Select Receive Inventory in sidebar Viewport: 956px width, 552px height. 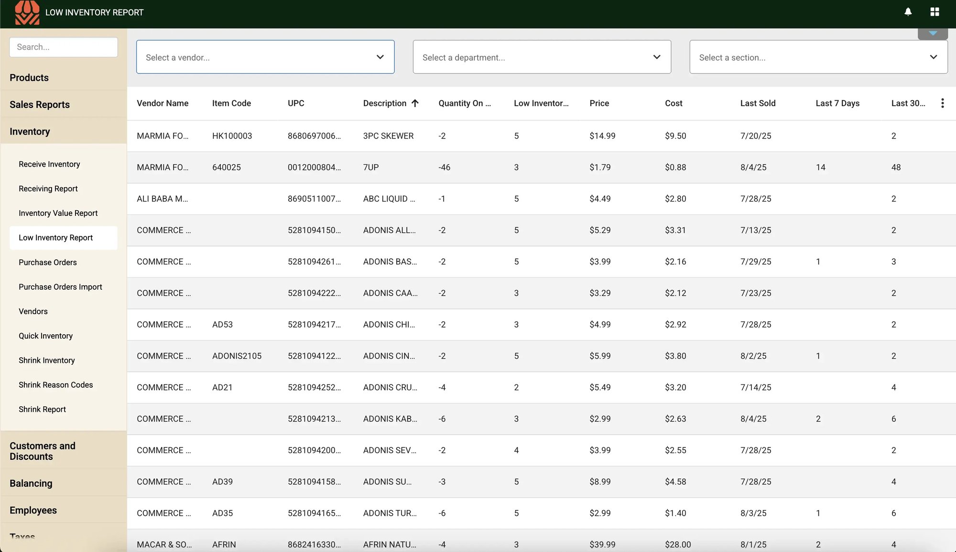tap(49, 164)
